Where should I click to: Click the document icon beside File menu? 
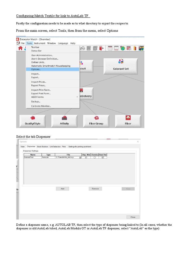pyautogui.click(x=18, y=43)
